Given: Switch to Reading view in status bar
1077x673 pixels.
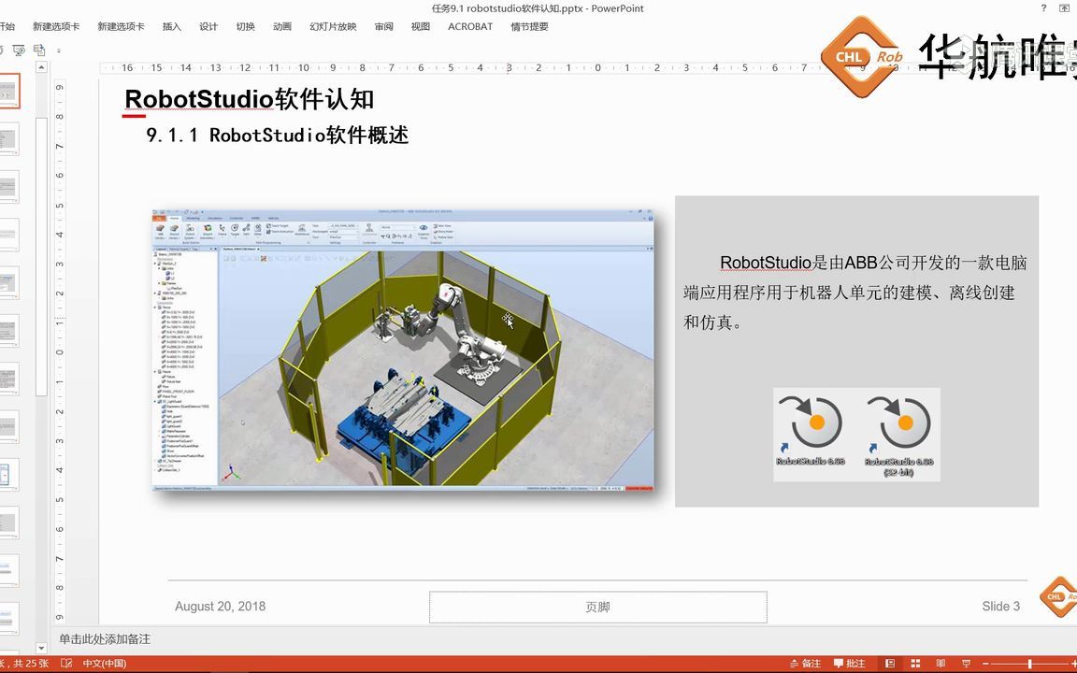Looking at the screenshot, I should (941, 662).
